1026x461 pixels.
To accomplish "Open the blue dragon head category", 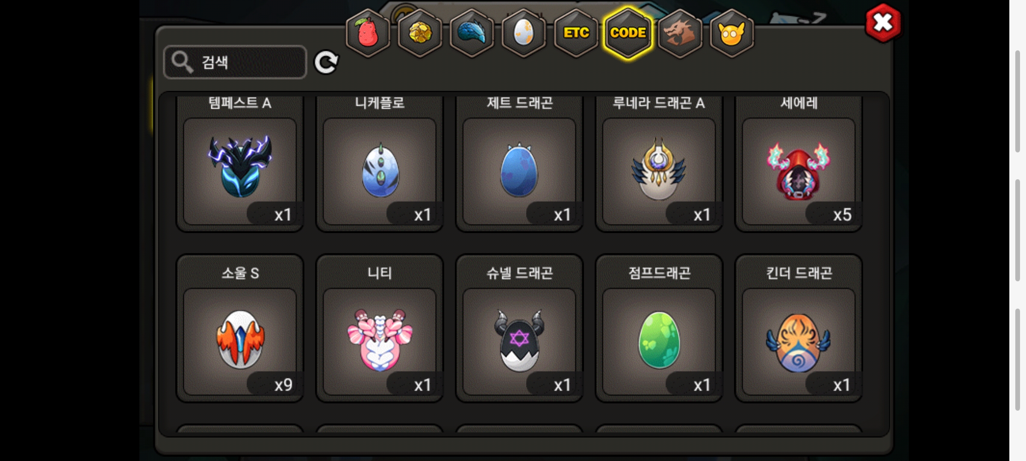I will click(x=472, y=33).
